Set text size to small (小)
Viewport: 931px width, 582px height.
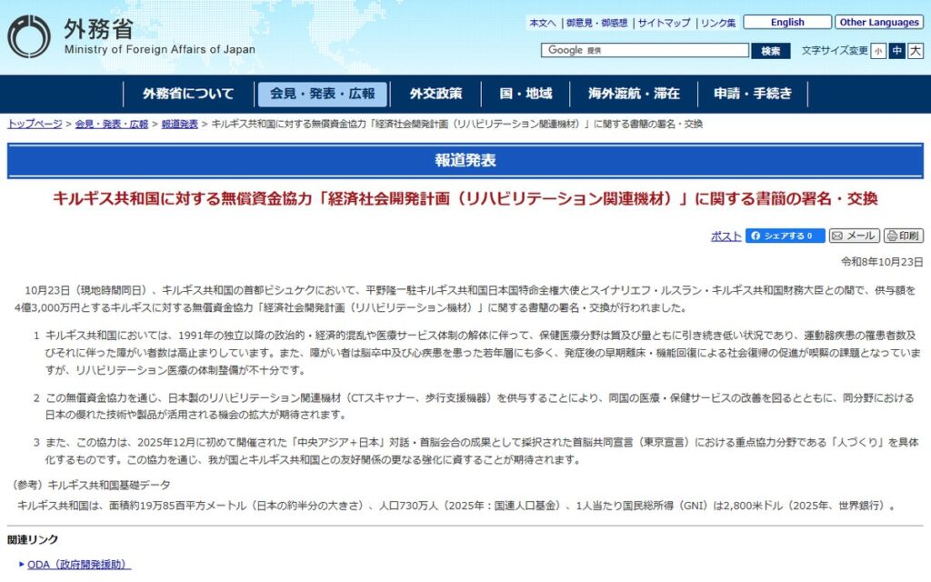point(878,51)
